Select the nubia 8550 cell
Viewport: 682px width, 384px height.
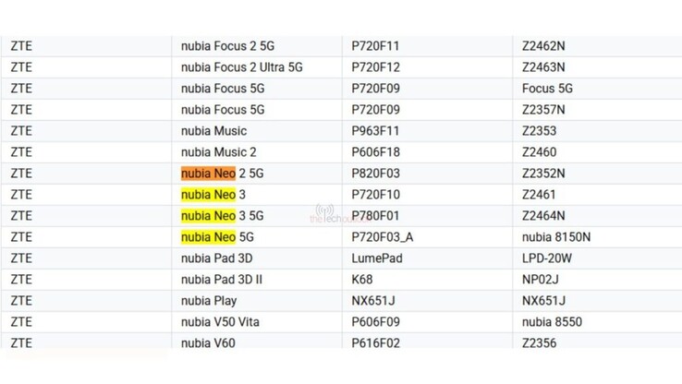pyautogui.click(x=552, y=322)
